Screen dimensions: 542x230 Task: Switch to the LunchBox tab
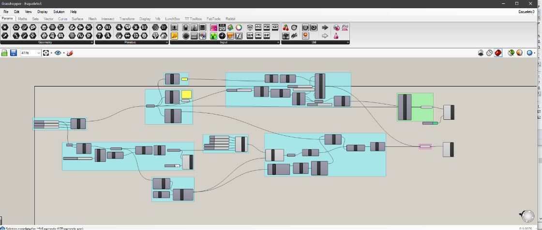tap(172, 19)
